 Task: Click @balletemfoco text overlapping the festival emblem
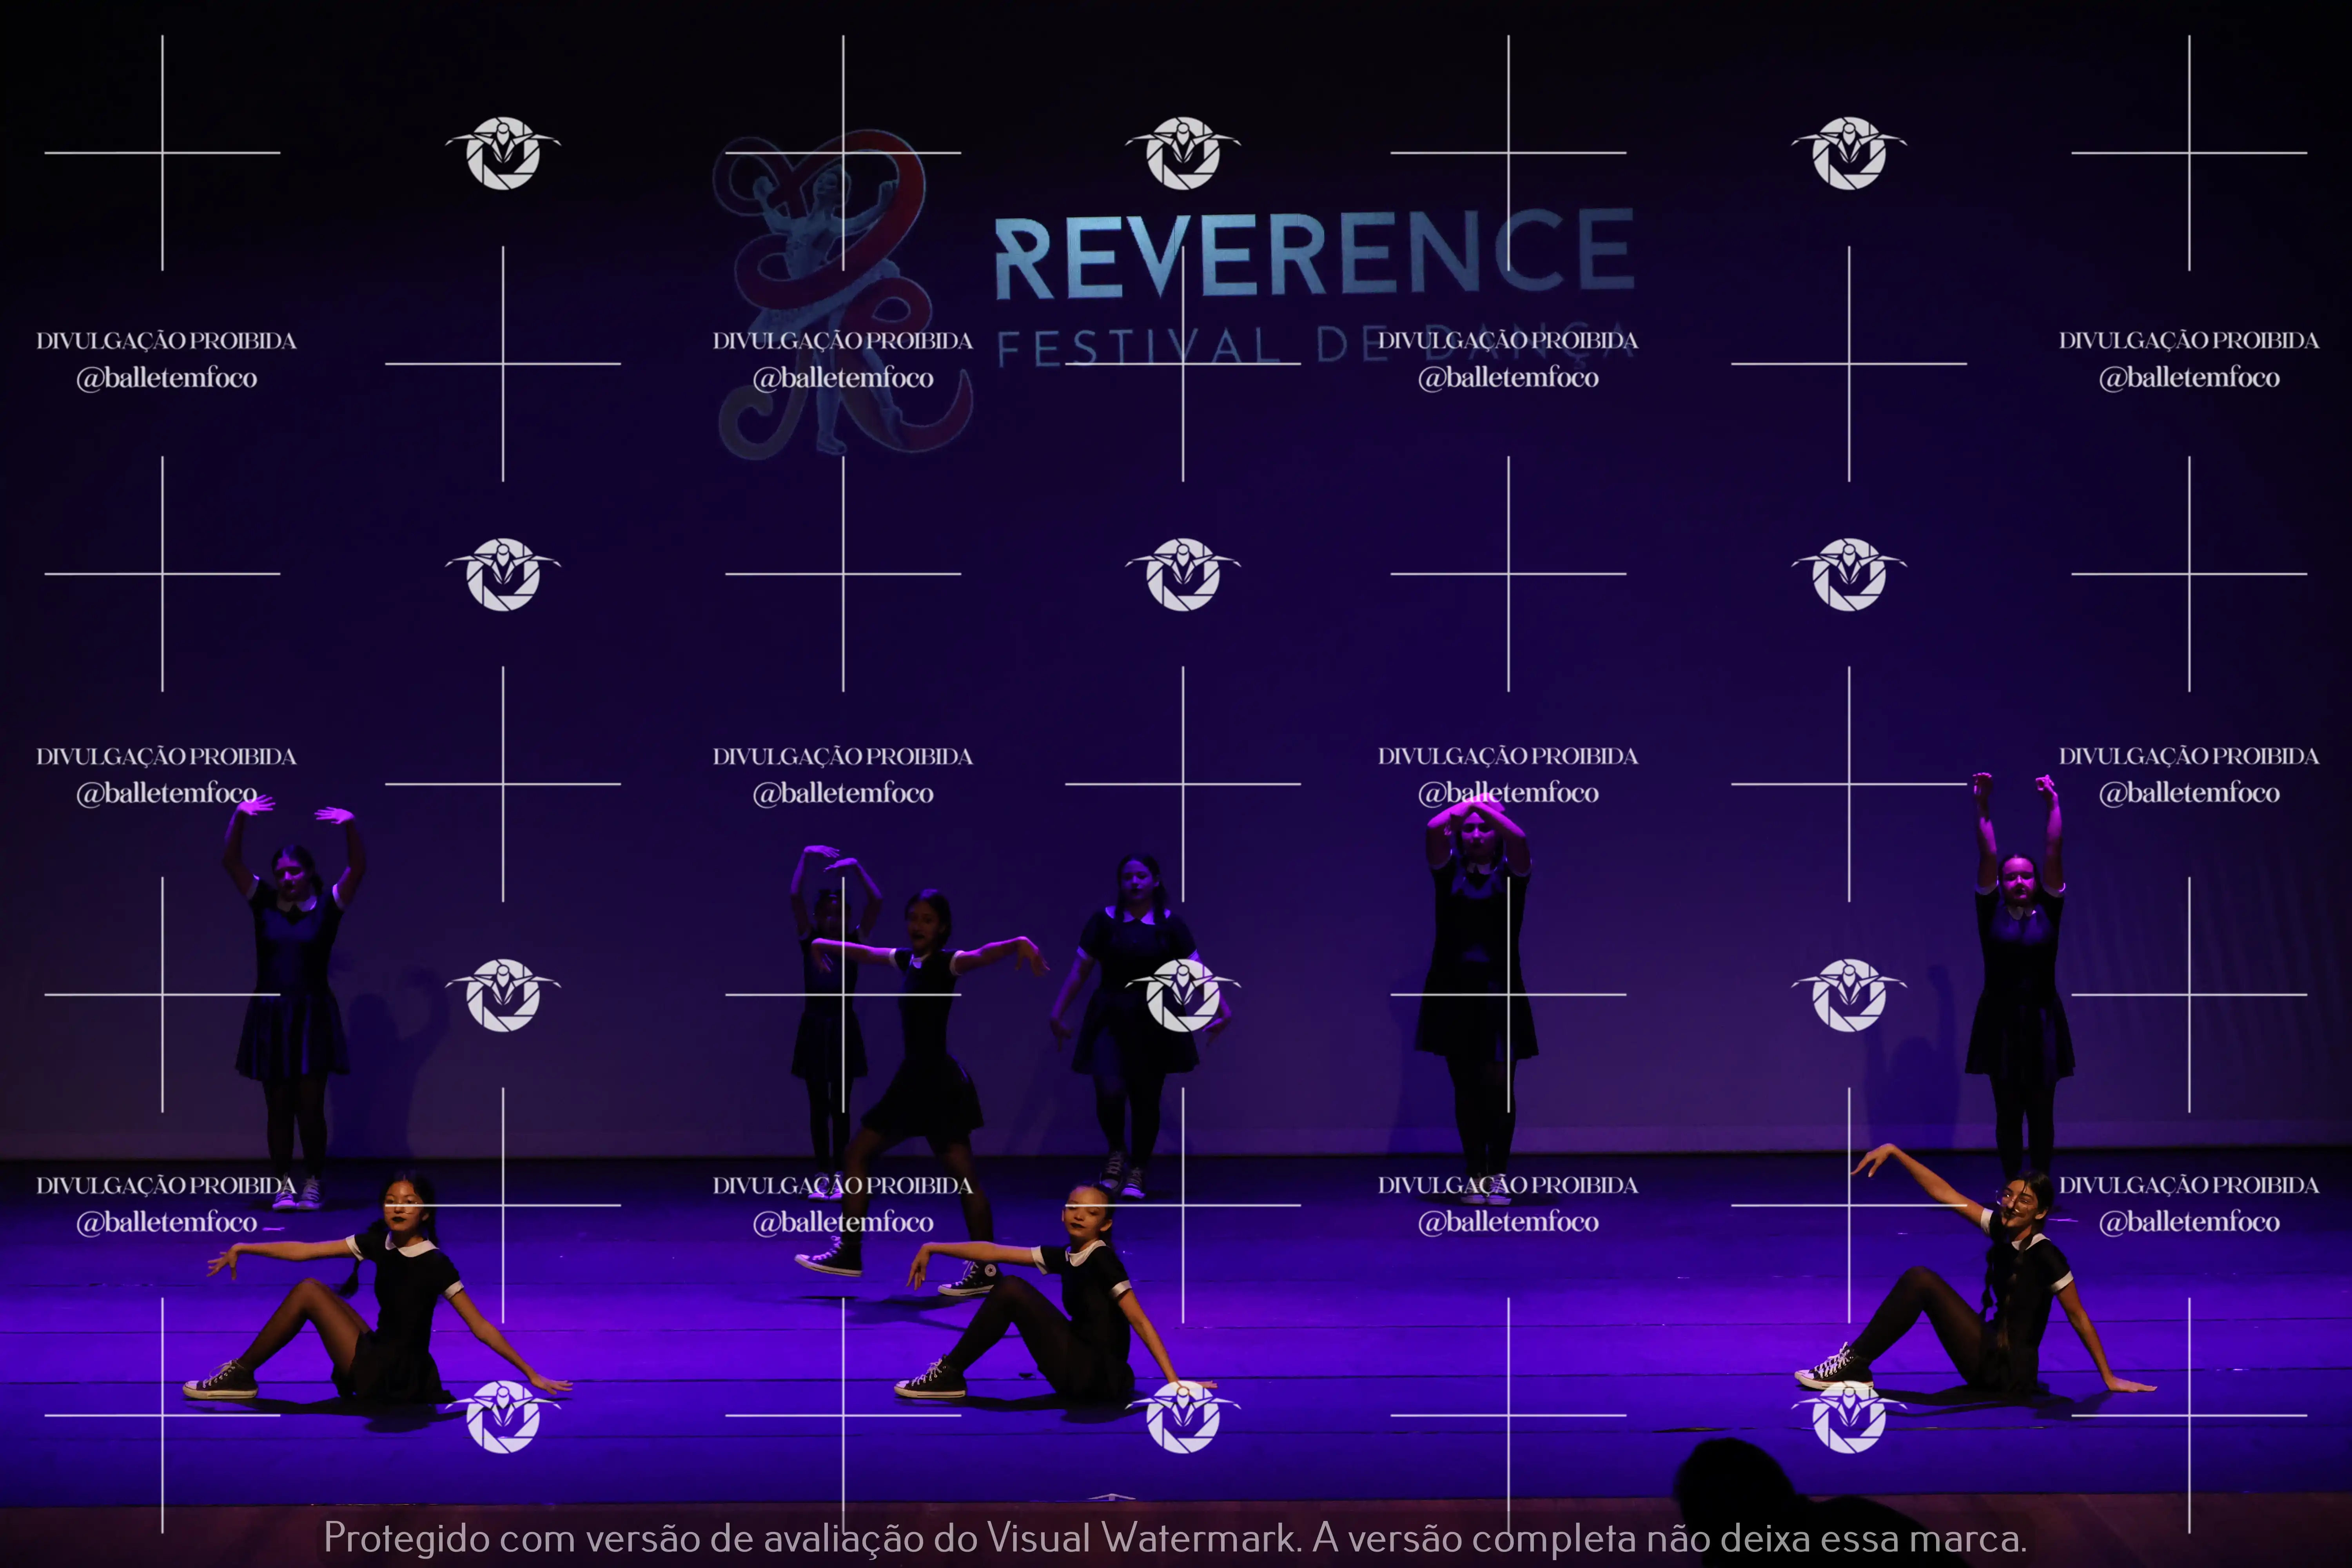click(843, 378)
